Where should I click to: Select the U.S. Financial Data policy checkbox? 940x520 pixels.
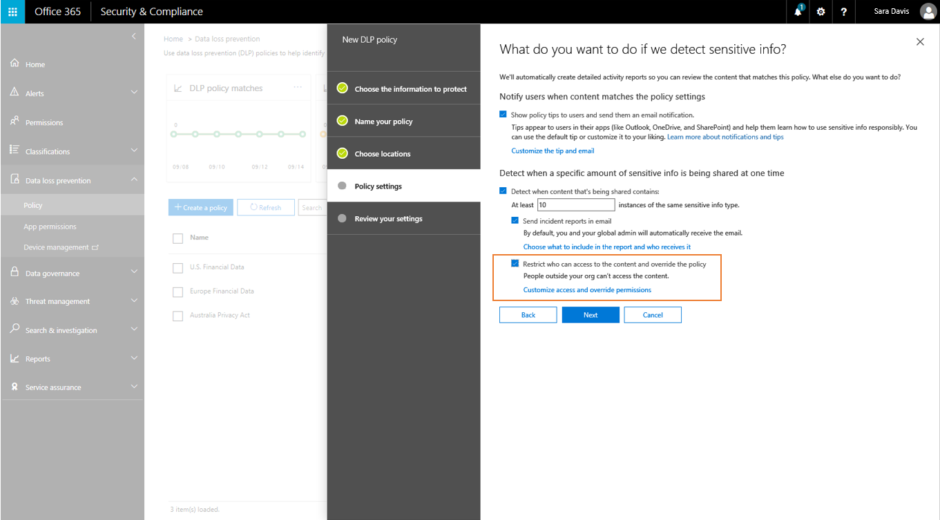pyautogui.click(x=178, y=267)
